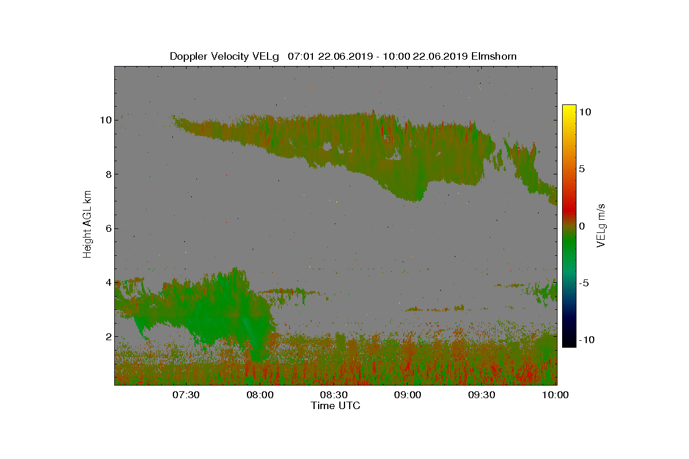Click the 'Time UTC' axis label
Viewport: 689px width, 459px height.
click(335, 406)
